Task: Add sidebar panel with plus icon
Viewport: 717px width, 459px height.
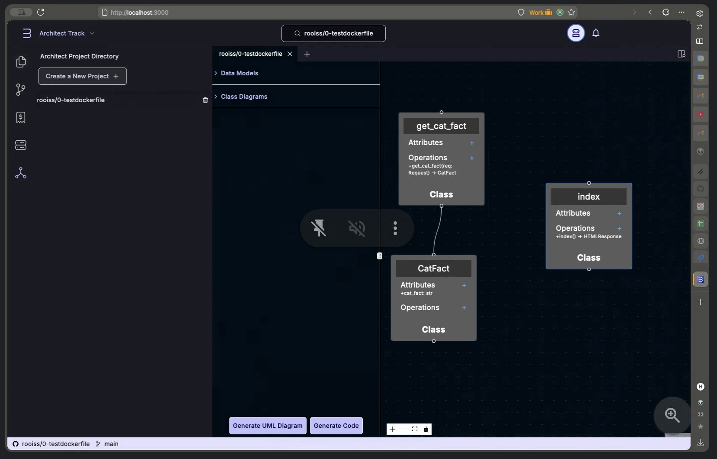Action: tap(701, 302)
